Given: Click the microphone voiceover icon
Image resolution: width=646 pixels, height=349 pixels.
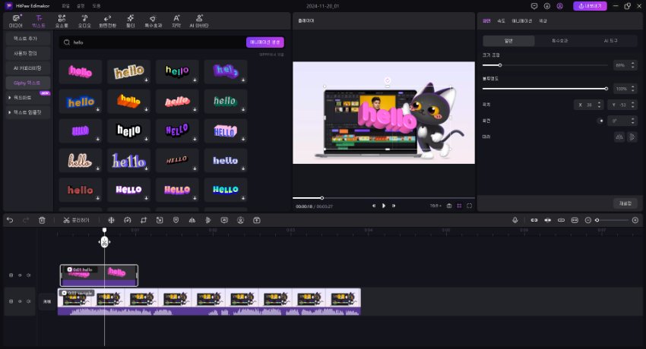Looking at the screenshot, I should pyautogui.click(x=515, y=220).
